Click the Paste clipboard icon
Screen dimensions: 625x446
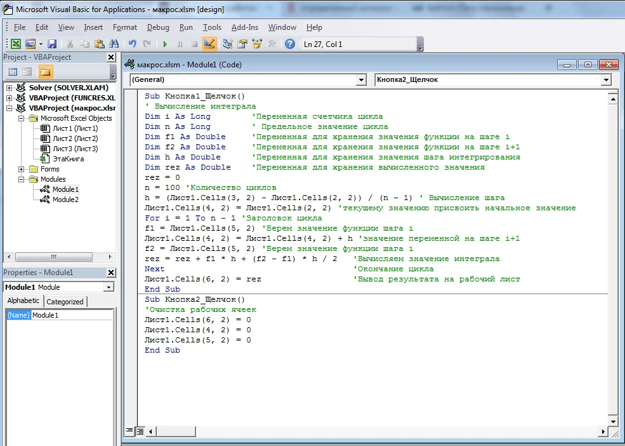click(99, 44)
